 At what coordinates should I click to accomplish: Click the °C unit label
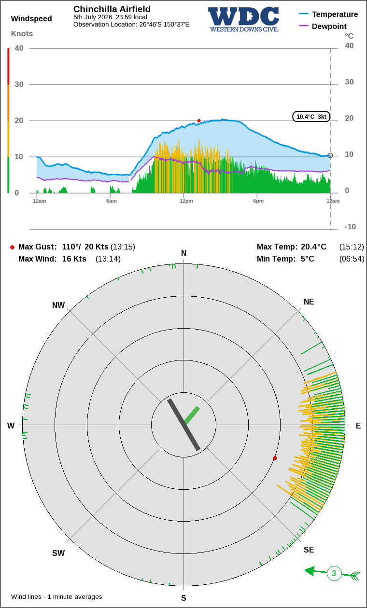(x=349, y=36)
